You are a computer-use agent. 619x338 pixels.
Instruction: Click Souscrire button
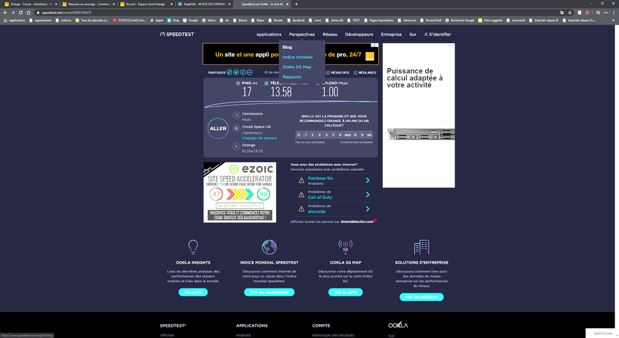193,292
